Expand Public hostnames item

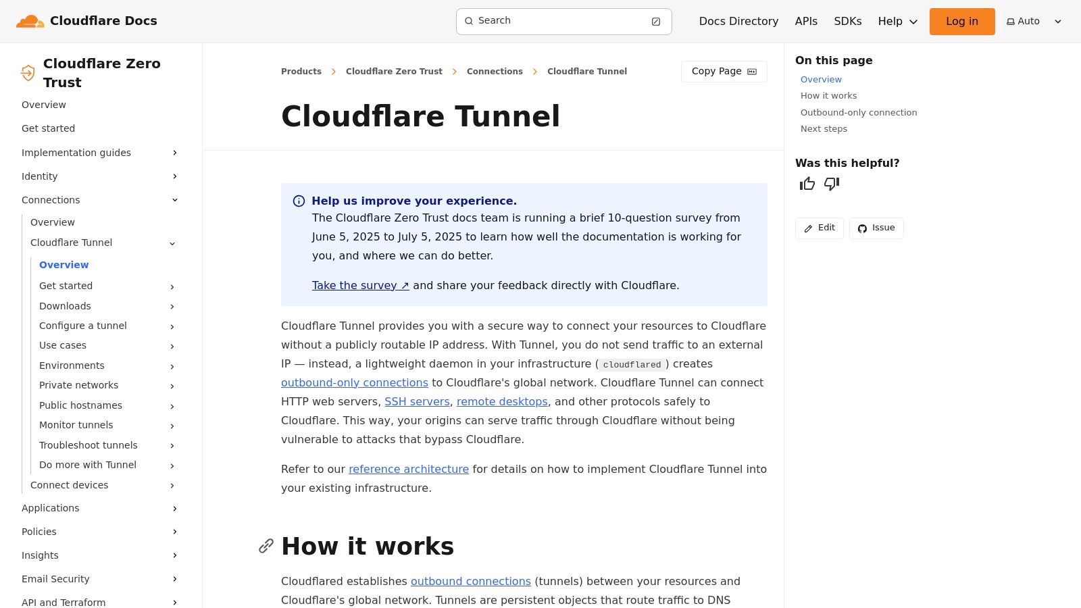pyautogui.click(x=172, y=406)
